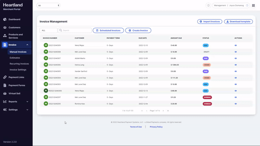The image size is (260, 146).
Task: Open the ALL status filter dropdown
Action: [48, 30]
